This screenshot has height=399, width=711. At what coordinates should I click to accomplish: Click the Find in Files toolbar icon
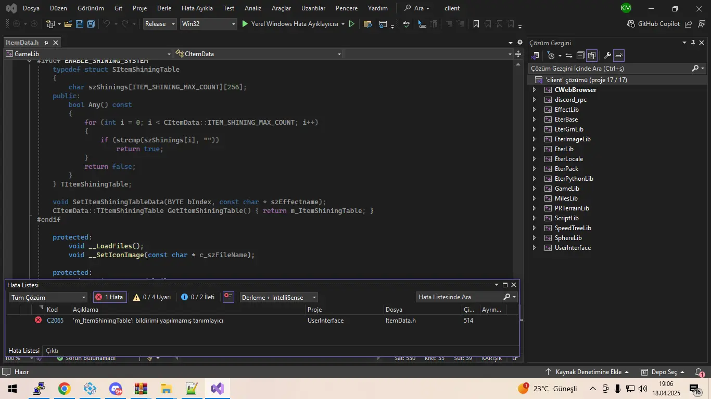click(x=367, y=24)
